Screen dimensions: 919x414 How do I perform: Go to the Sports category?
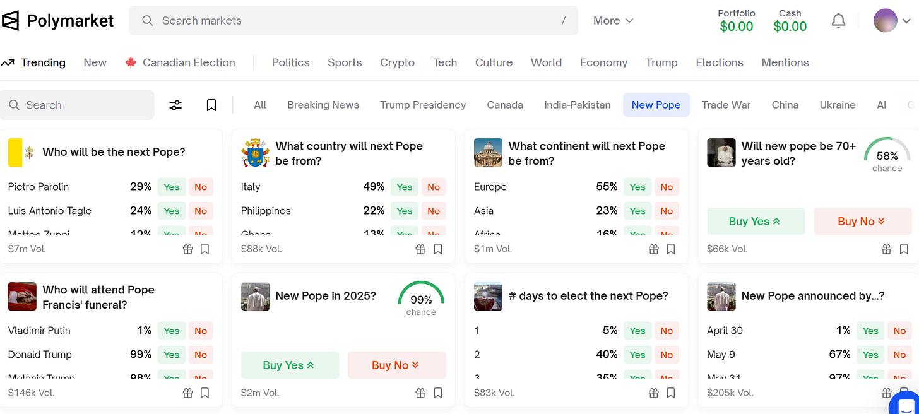(345, 62)
